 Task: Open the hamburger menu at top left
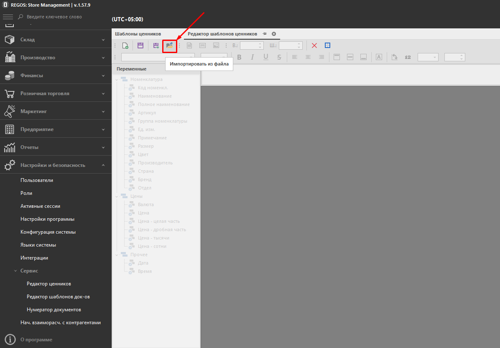8,17
